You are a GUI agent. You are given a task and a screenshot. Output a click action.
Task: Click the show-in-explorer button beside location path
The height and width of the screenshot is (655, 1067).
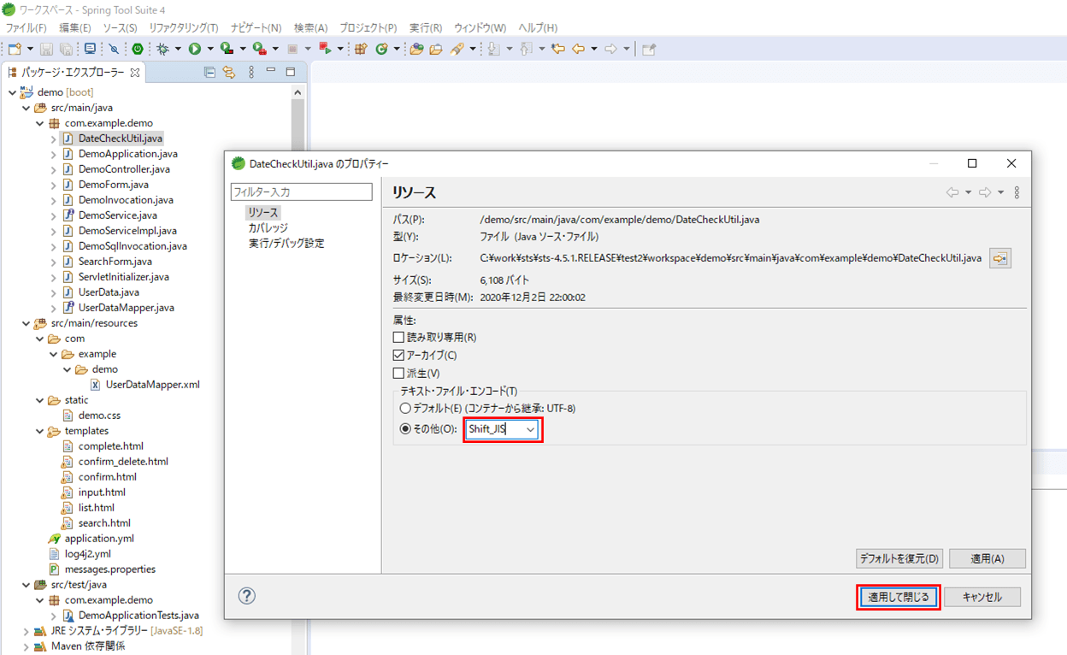coord(999,258)
